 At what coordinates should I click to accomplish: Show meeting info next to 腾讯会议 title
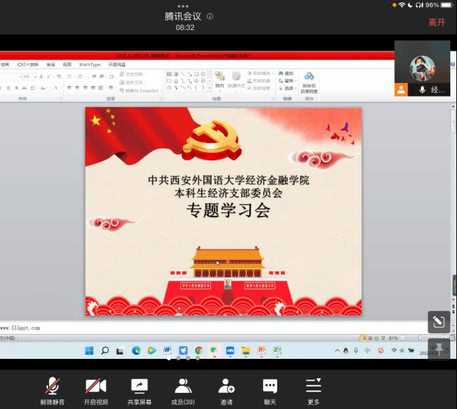210,16
